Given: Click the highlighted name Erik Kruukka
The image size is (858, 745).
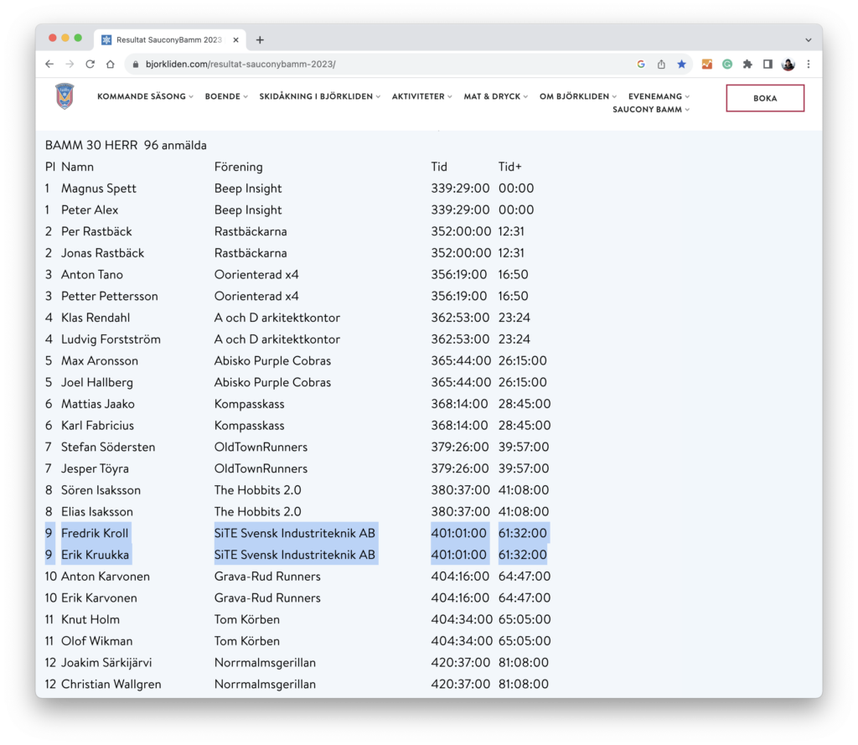Looking at the screenshot, I should tap(96, 555).
